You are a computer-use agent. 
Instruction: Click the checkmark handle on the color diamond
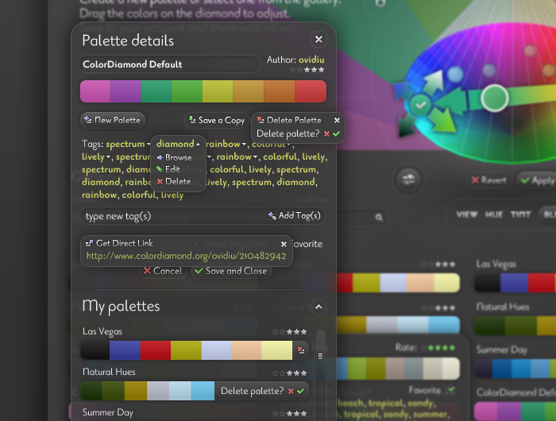pyautogui.click(x=420, y=105)
